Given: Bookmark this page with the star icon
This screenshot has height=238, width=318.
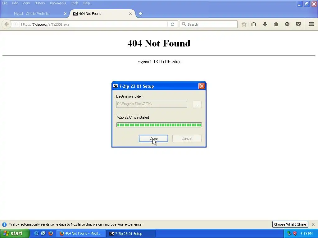Looking at the screenshot, I should click(x=244, y=24).
